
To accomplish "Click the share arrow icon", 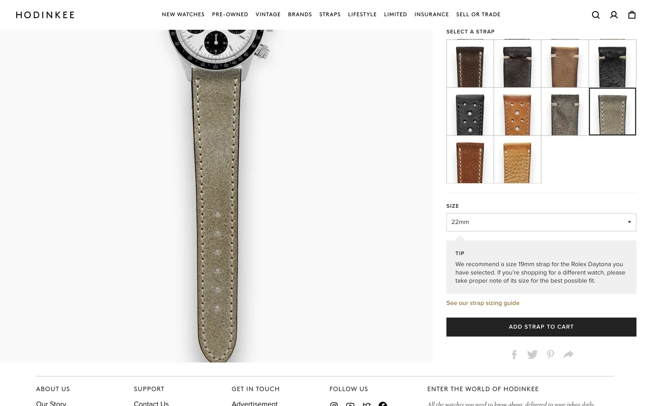I will click(568, 354).
